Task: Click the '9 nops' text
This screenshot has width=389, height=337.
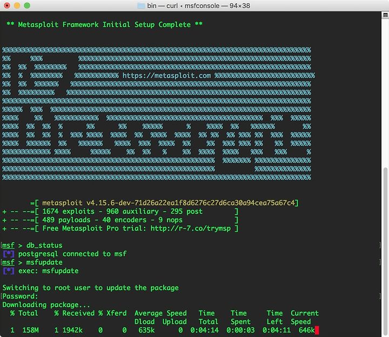Action: tap(170, 220)
